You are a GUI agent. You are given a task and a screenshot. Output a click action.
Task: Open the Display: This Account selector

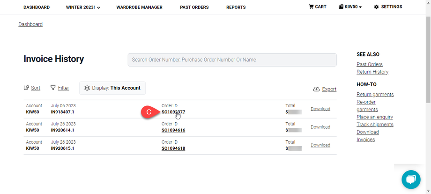[x=112, y=88]
